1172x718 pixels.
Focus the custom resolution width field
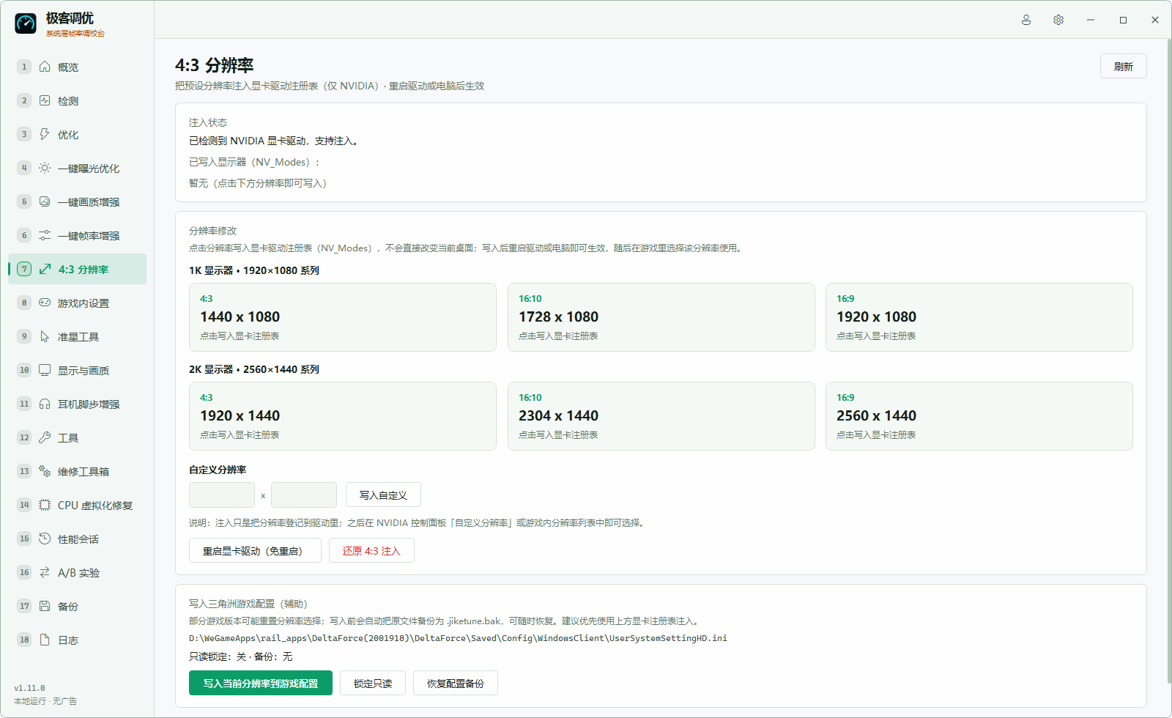pos(222,495)
